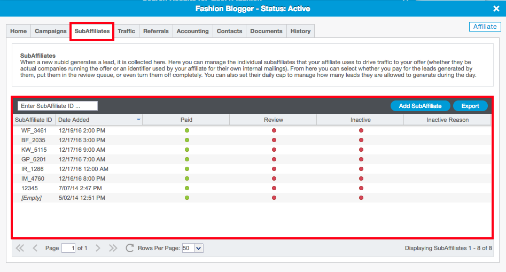This screenshot has height=272, width=506.
Task: Toggle Paid status for IR_1286
Action: pos(187,169)
